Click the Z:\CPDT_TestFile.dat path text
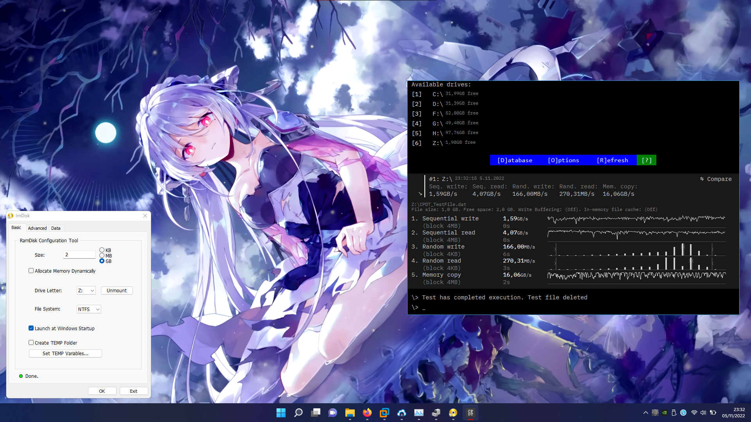 438,204
